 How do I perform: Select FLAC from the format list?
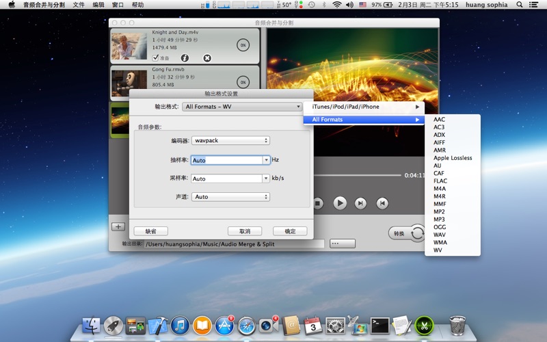[440, 181]
